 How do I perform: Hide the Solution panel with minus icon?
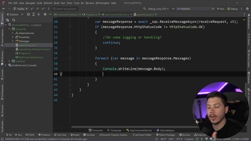point(50,14)
